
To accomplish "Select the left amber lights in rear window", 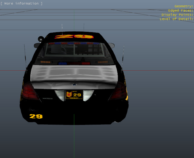I will point(45,62).
